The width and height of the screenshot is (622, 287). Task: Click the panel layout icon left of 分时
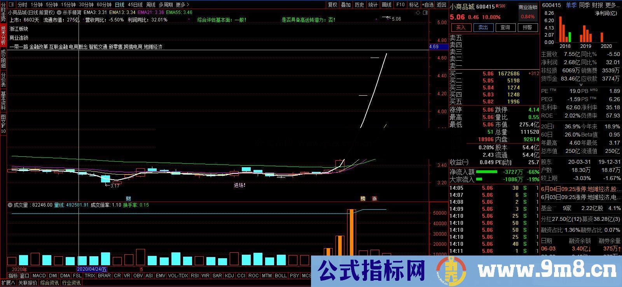click(x=11, y=5)
